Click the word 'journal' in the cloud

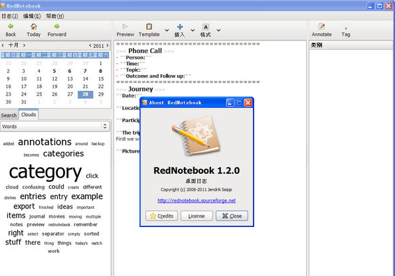pyautogui.click(x=37, y=216)
